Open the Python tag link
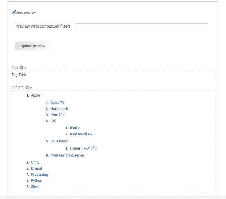Image resolution: width=226 pixels, height=199 pixels. tap(37, 181)
